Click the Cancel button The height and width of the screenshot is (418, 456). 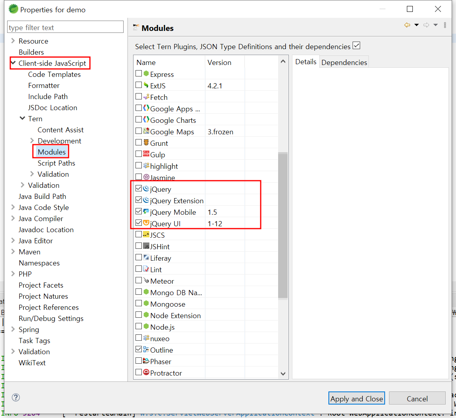coord(417,398)
